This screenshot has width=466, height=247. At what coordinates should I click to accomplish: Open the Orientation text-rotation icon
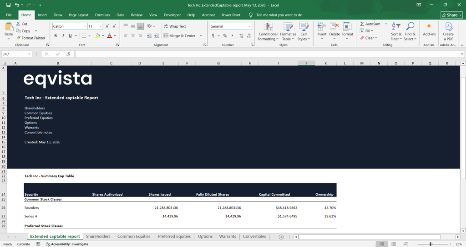pyautogui.click(x=149, y=26)
